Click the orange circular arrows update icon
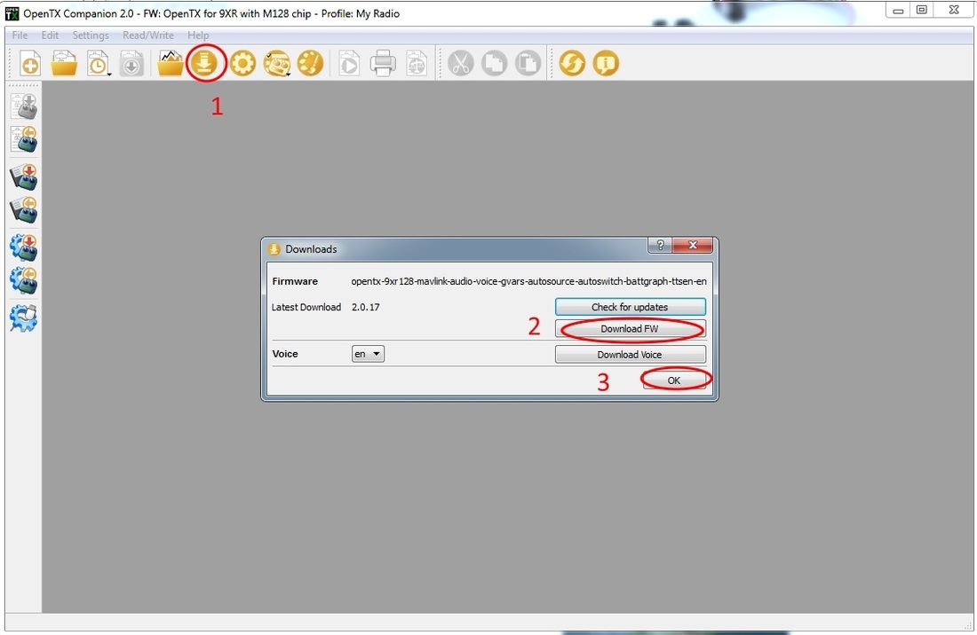This screenshot has height=635, width=977. pos(572,64)
